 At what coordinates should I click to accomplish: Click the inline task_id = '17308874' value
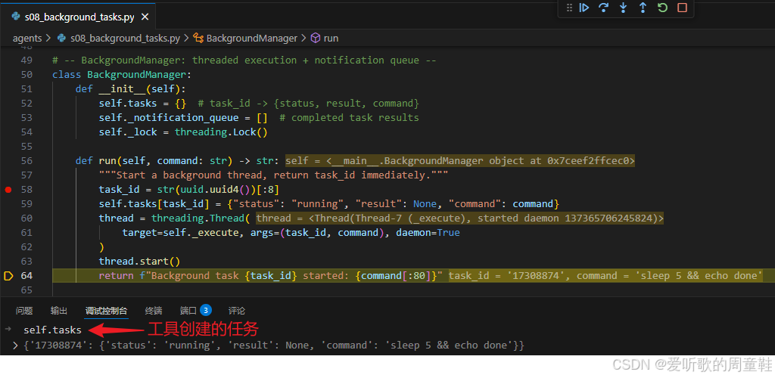point(508,276)
